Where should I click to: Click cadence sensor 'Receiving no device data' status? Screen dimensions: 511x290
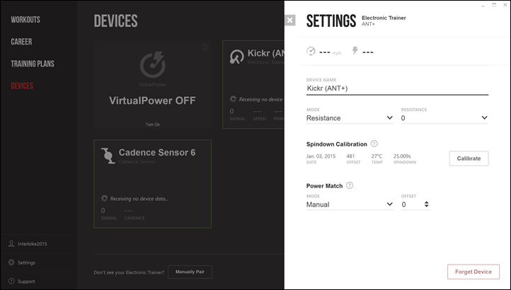[x=139, y=199]
